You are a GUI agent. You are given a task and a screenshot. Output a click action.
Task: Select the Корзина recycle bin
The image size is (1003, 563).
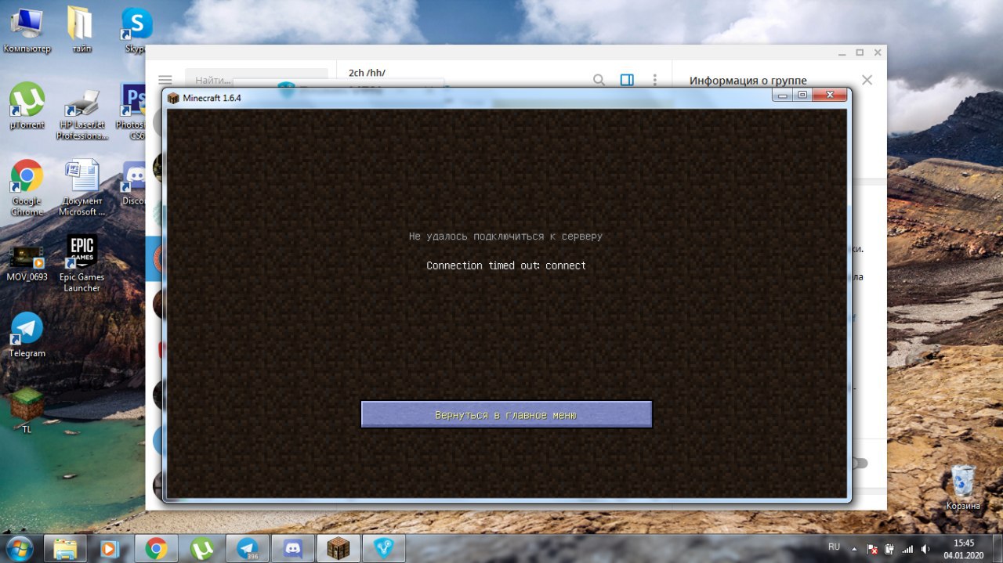click(x=962, y=487)
